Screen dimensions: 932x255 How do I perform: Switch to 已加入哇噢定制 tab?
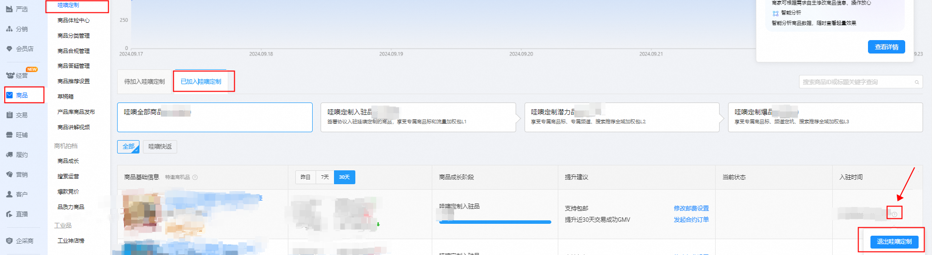(201, 81)
